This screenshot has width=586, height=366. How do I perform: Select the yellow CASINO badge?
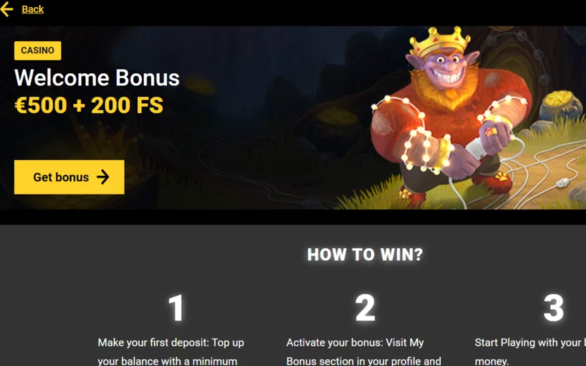click(x=37, y=51)
